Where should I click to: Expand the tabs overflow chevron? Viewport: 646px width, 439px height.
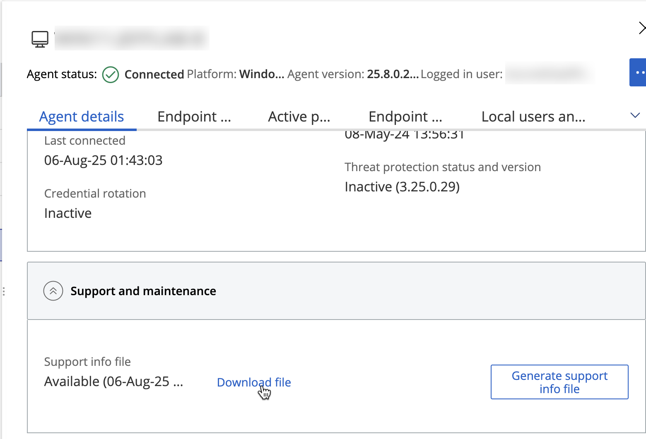[x=635, y=115]
